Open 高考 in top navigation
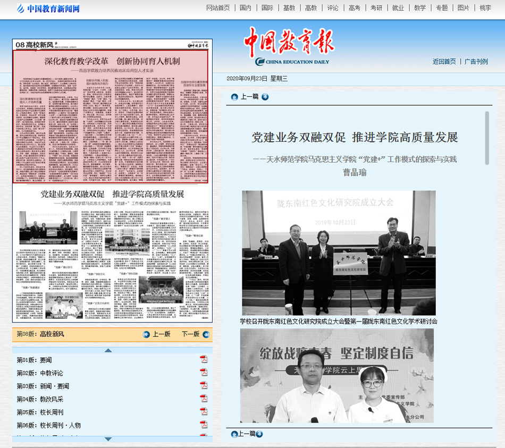The image size is (505, 448). point(354,8)
